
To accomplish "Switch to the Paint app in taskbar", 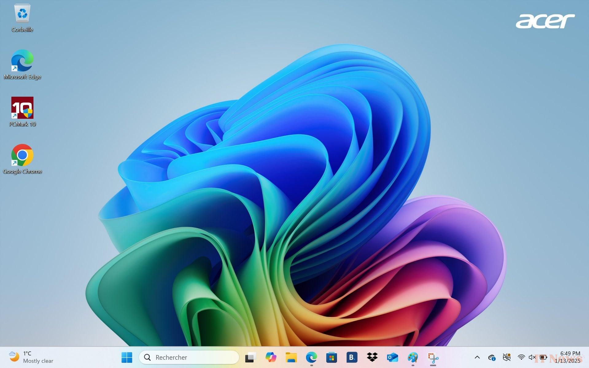I will click(413, 357).
